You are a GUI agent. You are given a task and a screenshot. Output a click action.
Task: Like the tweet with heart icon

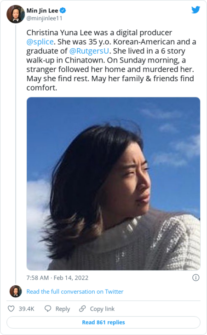point(11,308)
